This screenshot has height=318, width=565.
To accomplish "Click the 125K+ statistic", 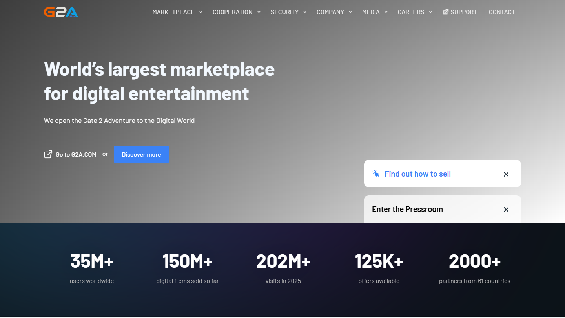I will point(379,261).
